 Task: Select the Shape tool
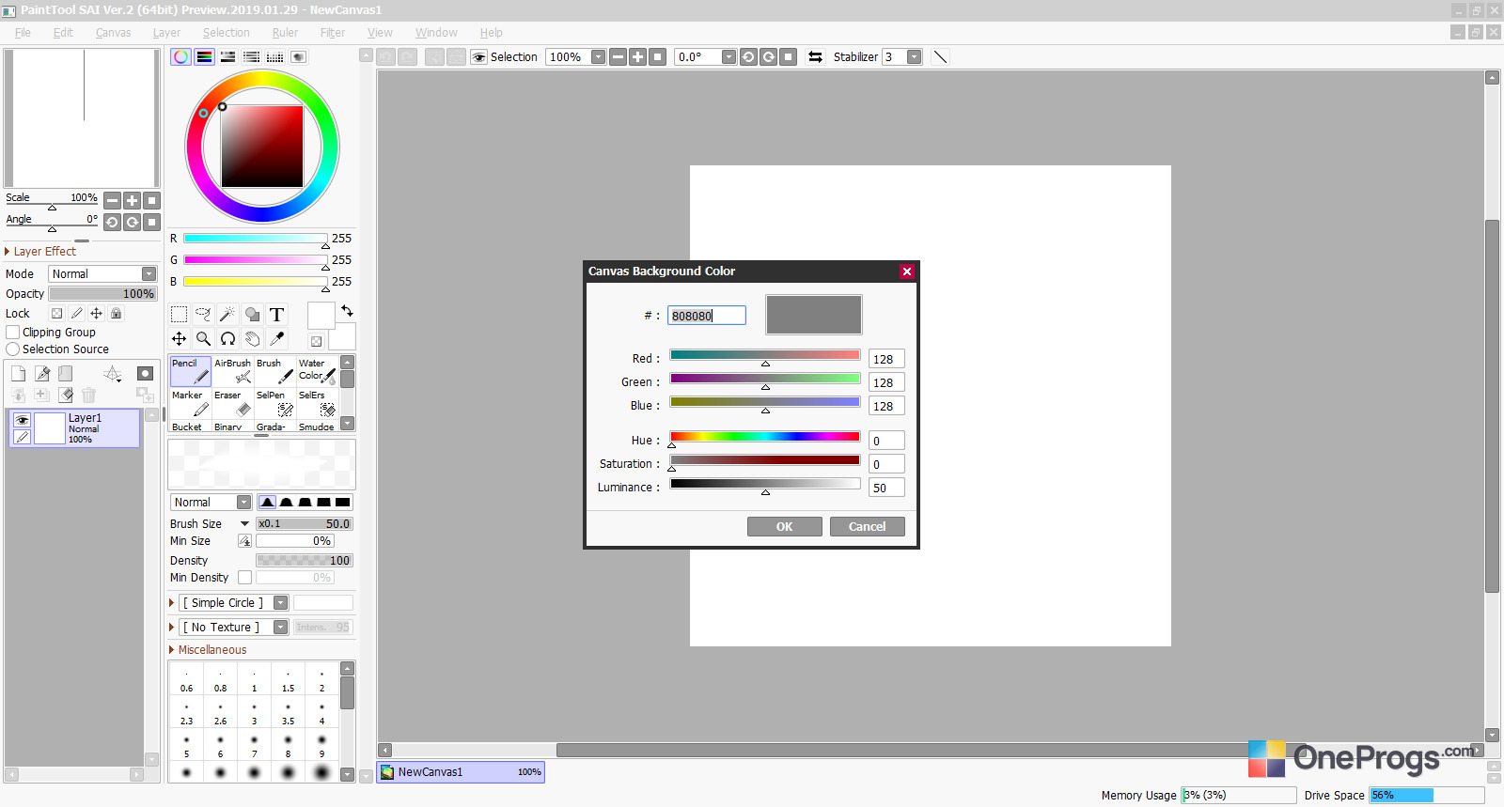pyautogui.click(x=252, y=315)
